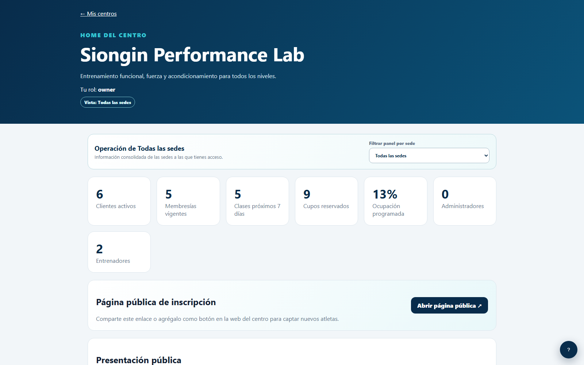The height and width of the screenshot is (365, 584).
Task: Select the Clientes activos card
Action: point(119,201)
